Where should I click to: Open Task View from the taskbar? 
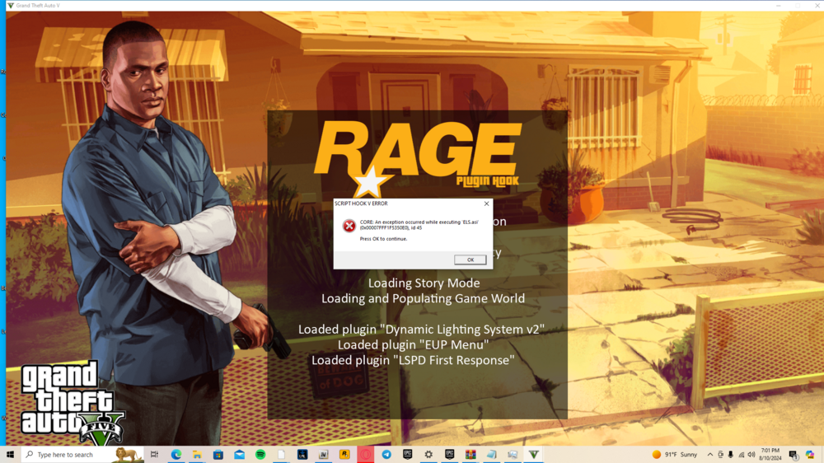(155, 455)
